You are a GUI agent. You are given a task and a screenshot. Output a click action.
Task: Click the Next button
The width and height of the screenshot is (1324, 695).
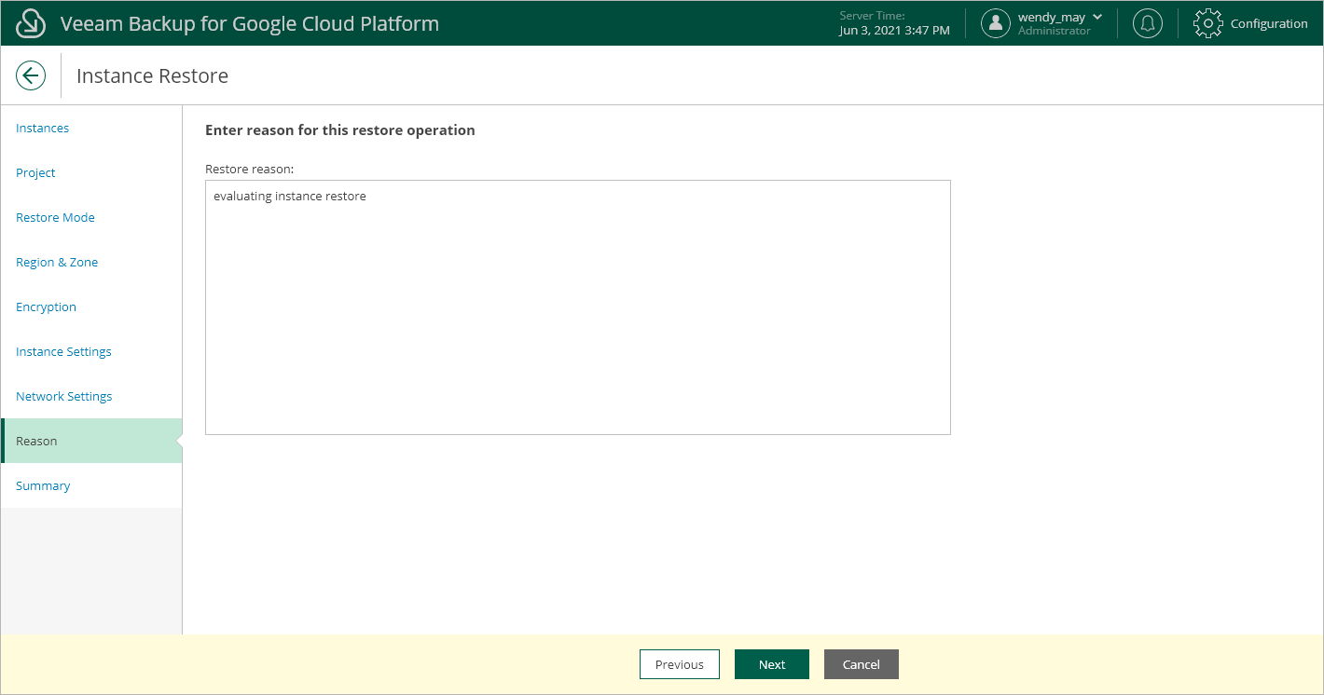pyautogui.click(x=772, y=664)
